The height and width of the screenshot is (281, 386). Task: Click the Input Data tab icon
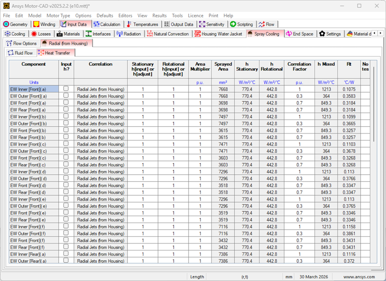64,24
